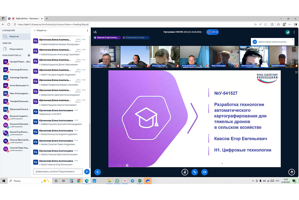Click the chat panel scrollbar
The image size is (299, 200).
[x=90, y=146]
